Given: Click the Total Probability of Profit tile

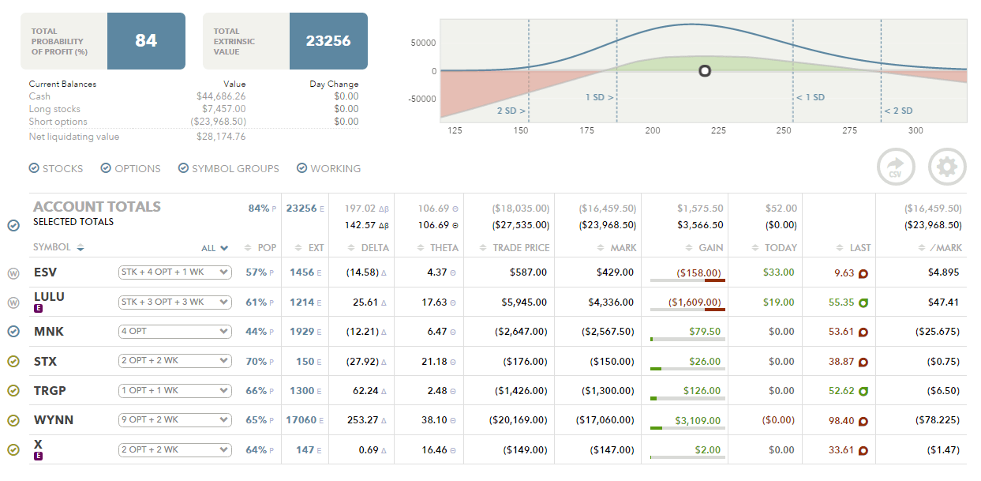Looking at the screenshot, I should (x=103, y=41).
